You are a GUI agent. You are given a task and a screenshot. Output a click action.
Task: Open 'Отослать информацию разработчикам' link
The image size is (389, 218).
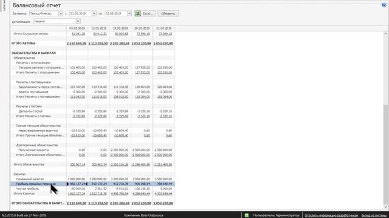coord(331,216)
